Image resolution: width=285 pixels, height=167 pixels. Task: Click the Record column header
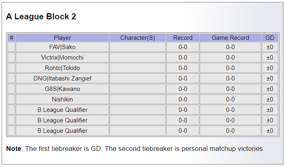[x=183, y=38]
